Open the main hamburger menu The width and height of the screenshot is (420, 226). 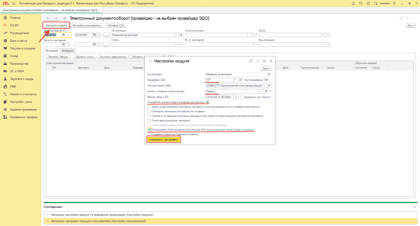[x=14, y=3]
